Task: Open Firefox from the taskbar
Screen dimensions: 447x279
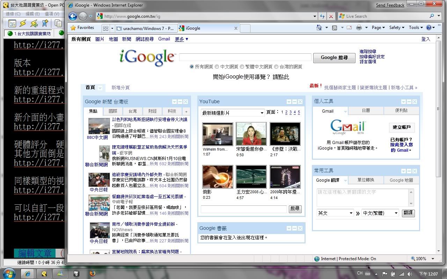Action: point(92,274)
